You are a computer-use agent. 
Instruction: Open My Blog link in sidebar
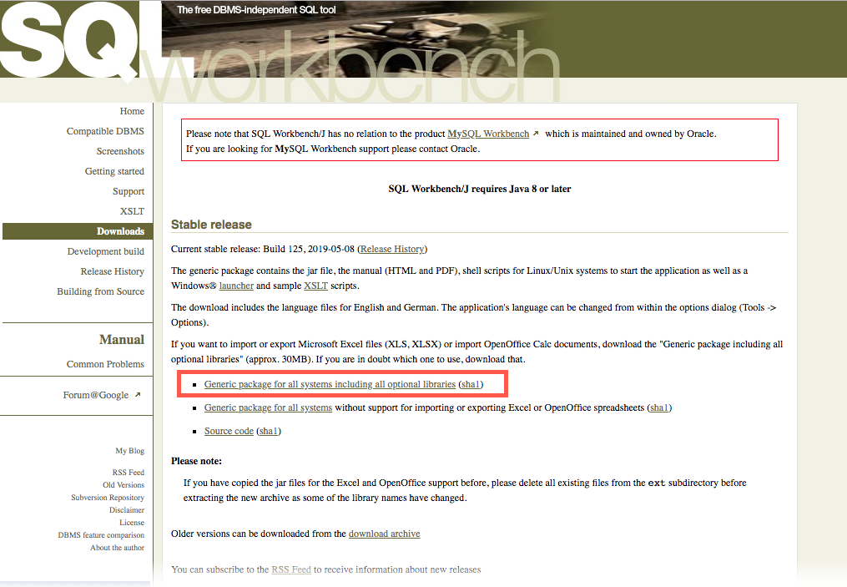click(x=129, y=451)
